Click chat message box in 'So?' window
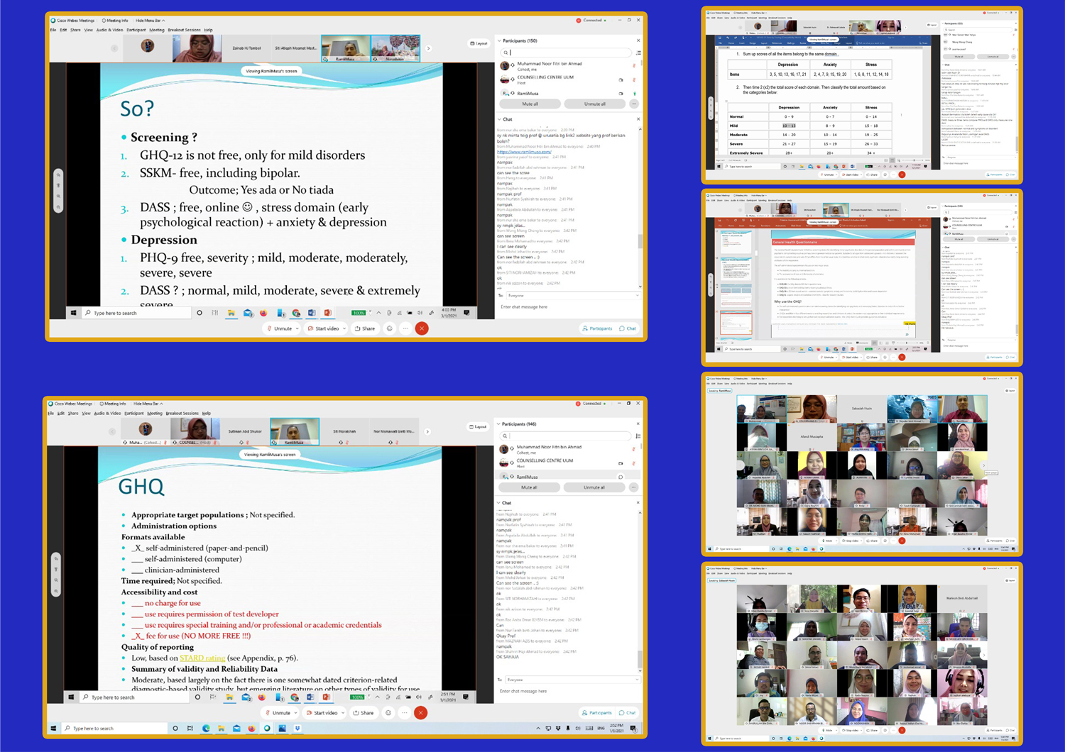The width and height of the screenshot is (1065, 752). click(568, 307)
